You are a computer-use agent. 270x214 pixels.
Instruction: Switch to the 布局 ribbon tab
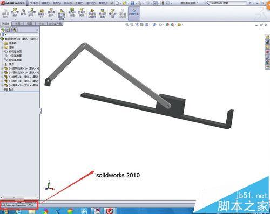point(17,24)
